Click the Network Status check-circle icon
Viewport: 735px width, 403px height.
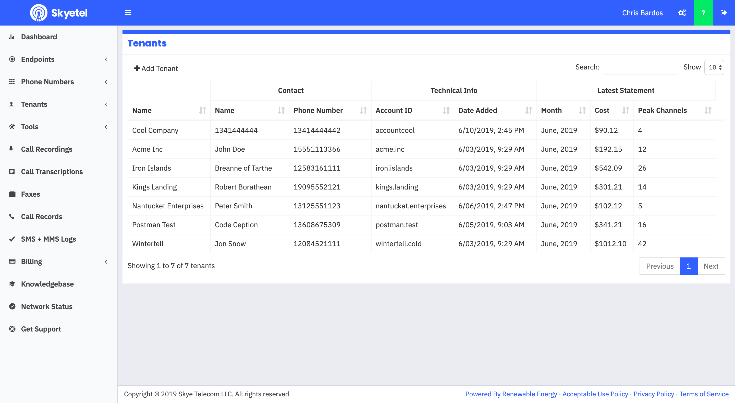12,306
